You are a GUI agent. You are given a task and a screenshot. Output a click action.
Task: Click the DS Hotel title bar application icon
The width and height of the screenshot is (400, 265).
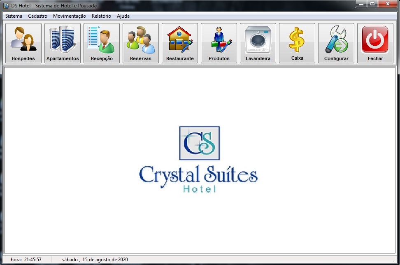click(6, 5)
